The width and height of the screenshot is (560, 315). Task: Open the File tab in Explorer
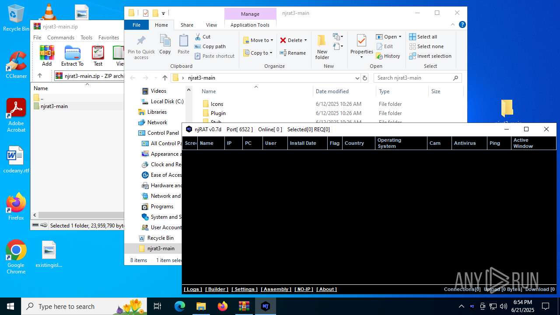136,25
